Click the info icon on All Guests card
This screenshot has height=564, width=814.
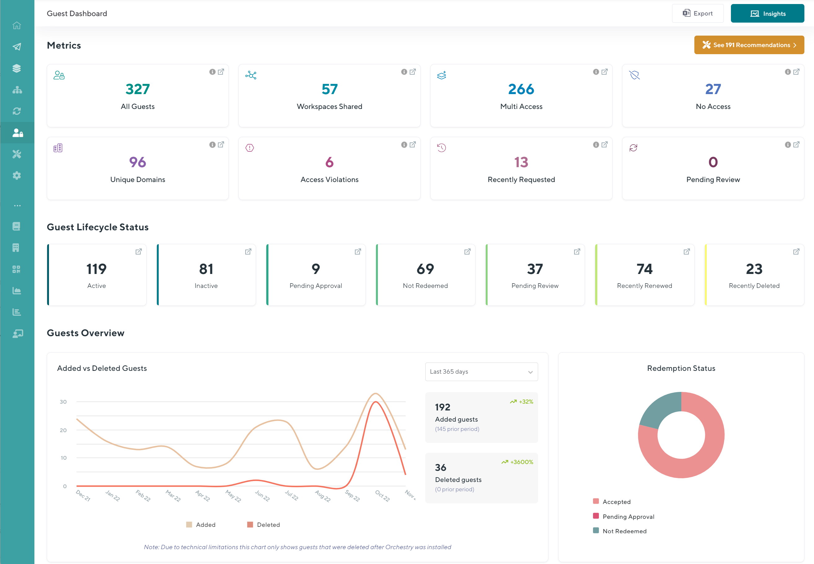(x=212, y=72)
